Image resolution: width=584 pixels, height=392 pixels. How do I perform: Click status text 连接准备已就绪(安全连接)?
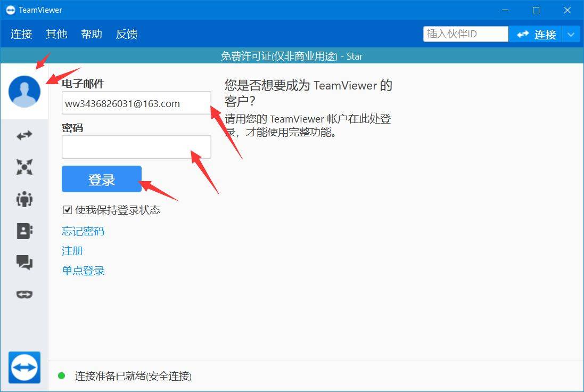pyautogui.click(x=133, y=376)
